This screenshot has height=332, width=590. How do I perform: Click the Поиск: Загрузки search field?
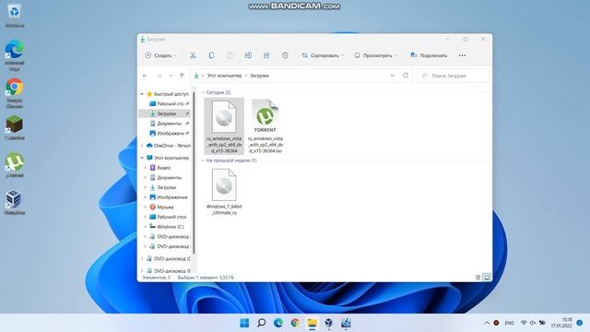point(453,76)
